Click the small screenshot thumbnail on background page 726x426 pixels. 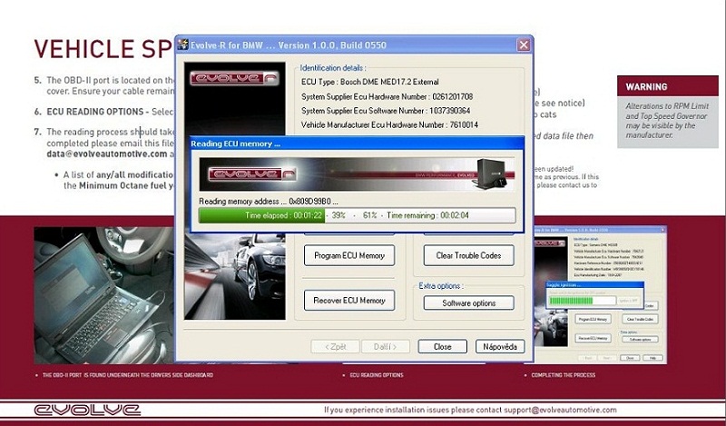coord(600,295)
